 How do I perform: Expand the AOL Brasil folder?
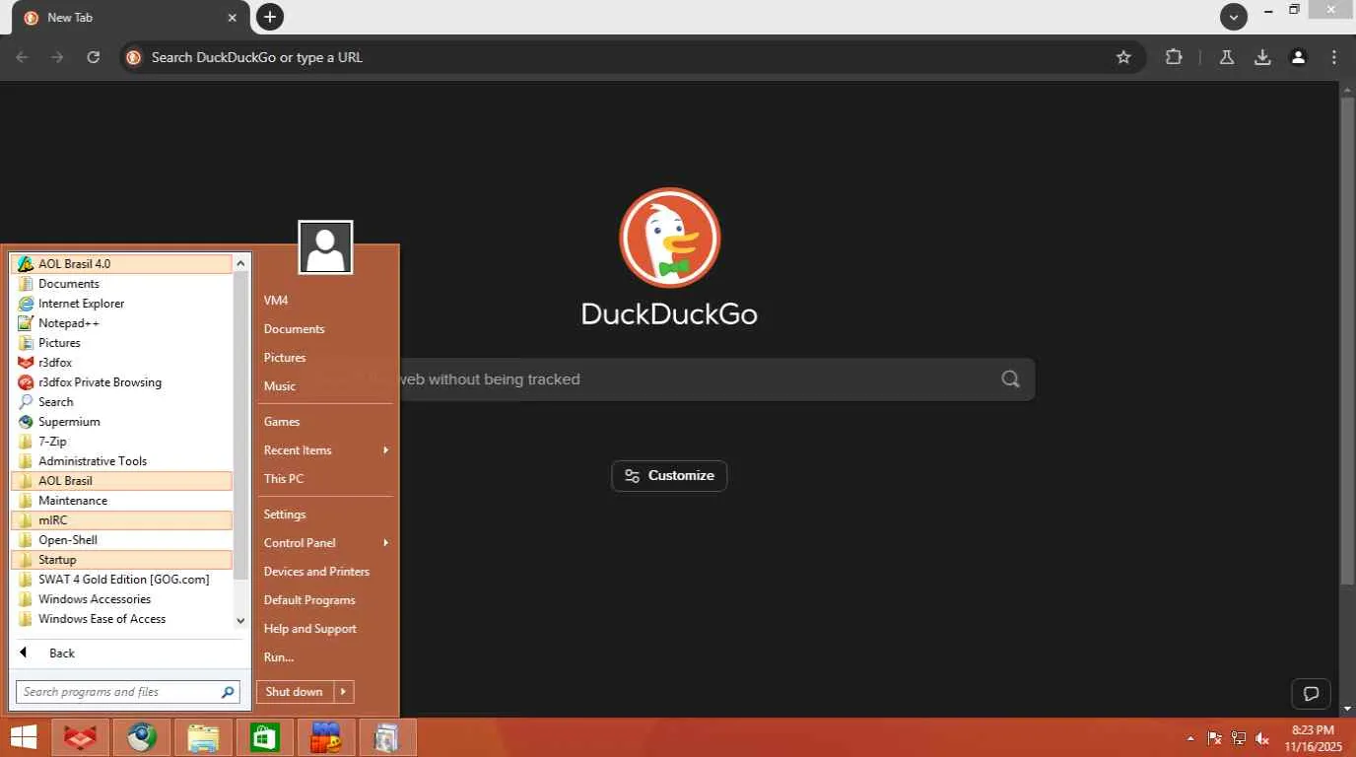pos(121,481)
